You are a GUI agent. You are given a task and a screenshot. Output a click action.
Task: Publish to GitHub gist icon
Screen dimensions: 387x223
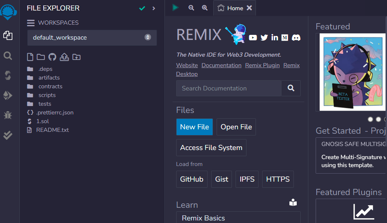click(x=52, y=57)
